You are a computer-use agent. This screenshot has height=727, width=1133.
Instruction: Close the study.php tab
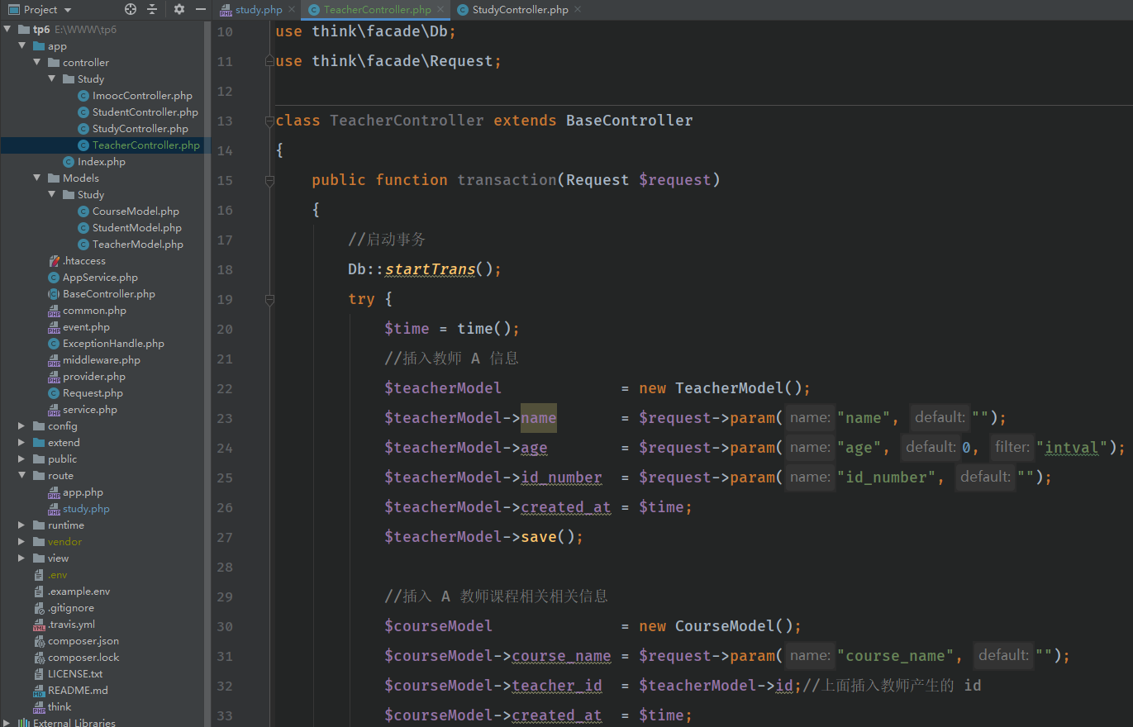click(x=291, y=10)
